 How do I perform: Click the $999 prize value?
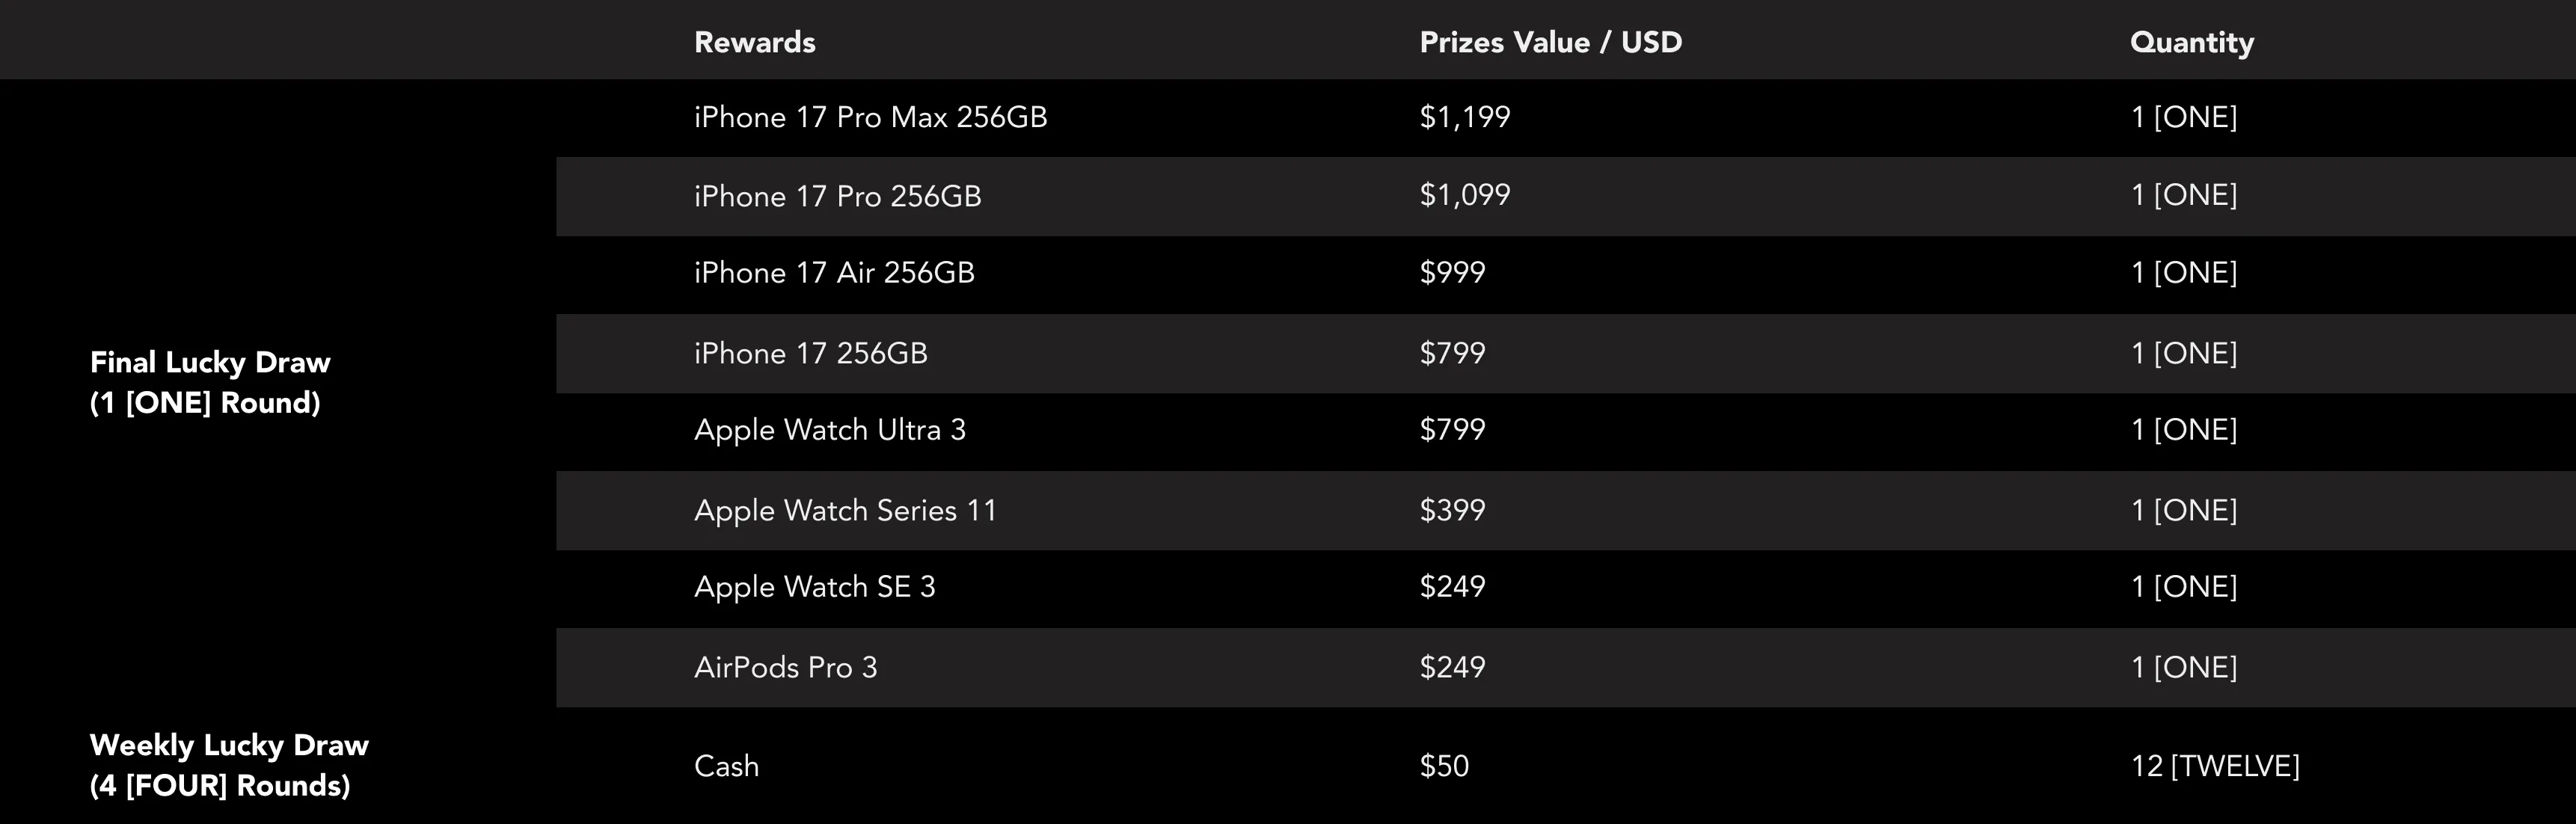pos(1452,273)
